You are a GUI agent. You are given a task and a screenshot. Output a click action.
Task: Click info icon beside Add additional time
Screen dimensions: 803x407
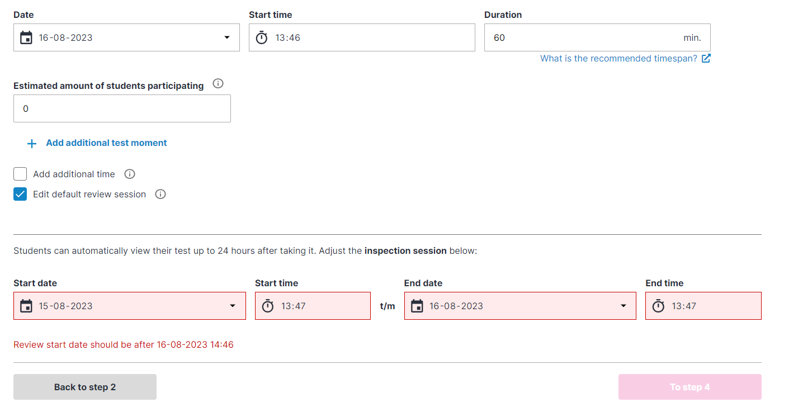[x=130, y=174]
